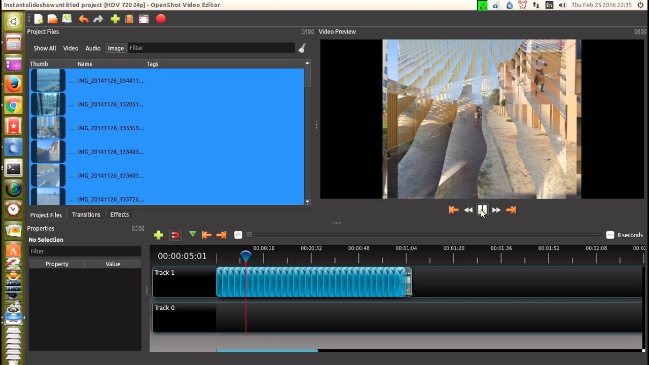The image size is (649, 365).
Task: Click 00:01:04 on the timeline ruler
Action: click(406, 248)
